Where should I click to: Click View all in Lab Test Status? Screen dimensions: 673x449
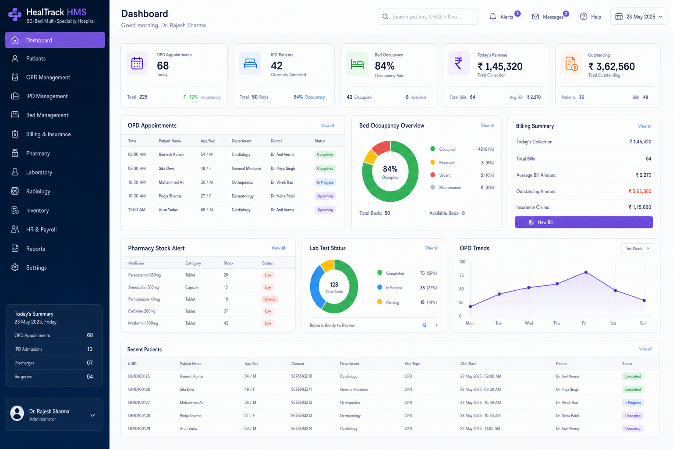(432, 248)
